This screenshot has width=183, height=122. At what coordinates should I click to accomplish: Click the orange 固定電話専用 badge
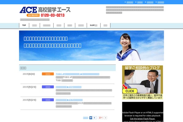click(33, 15)
